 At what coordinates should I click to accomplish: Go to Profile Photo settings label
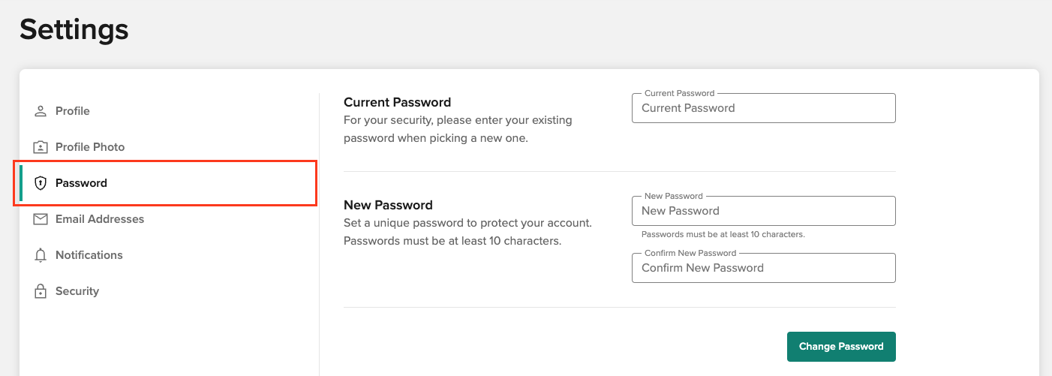pos(90,147)
